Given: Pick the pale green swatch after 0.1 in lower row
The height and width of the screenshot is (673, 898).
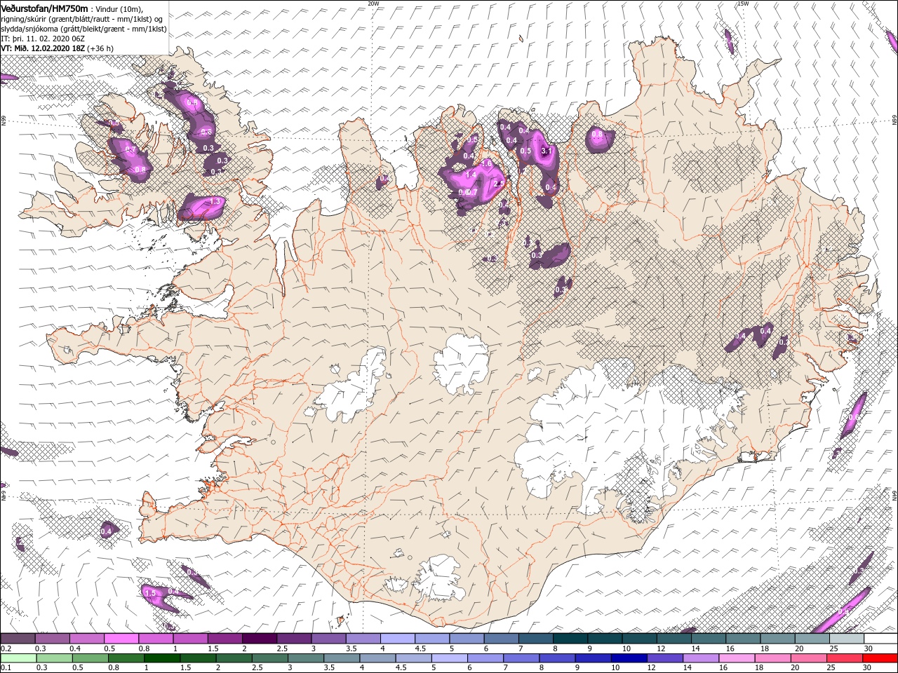Looking at the screenshot, I should [x=18, y=658].
